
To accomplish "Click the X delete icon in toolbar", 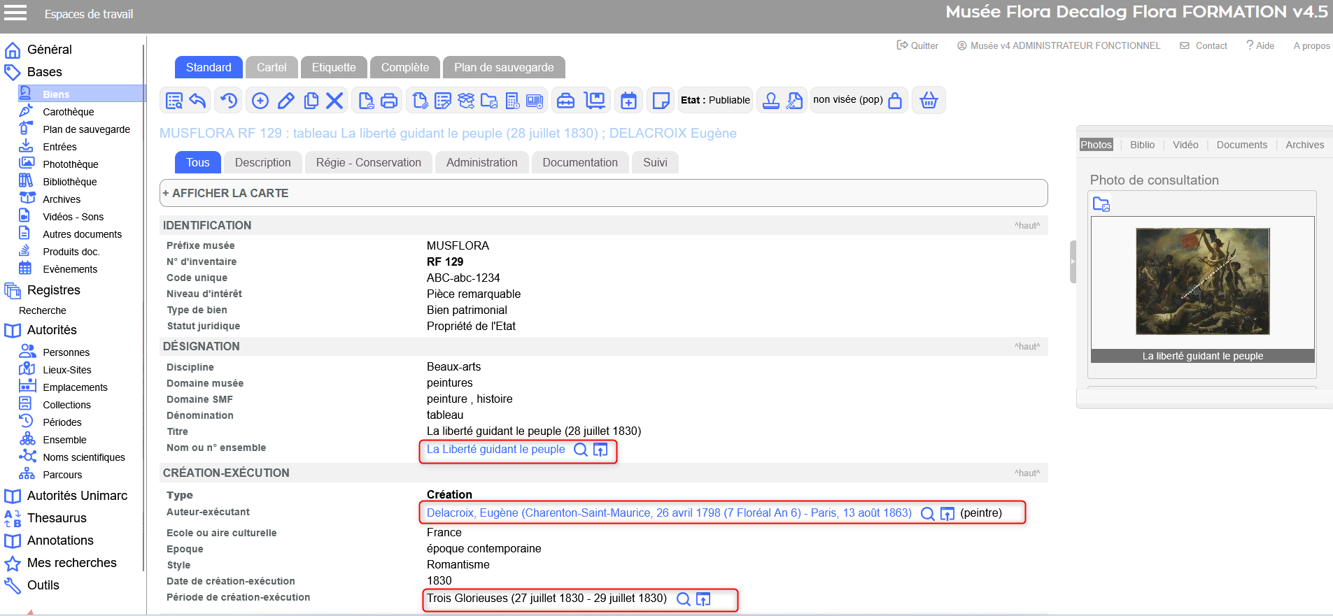I will click(x=335, y=101).
